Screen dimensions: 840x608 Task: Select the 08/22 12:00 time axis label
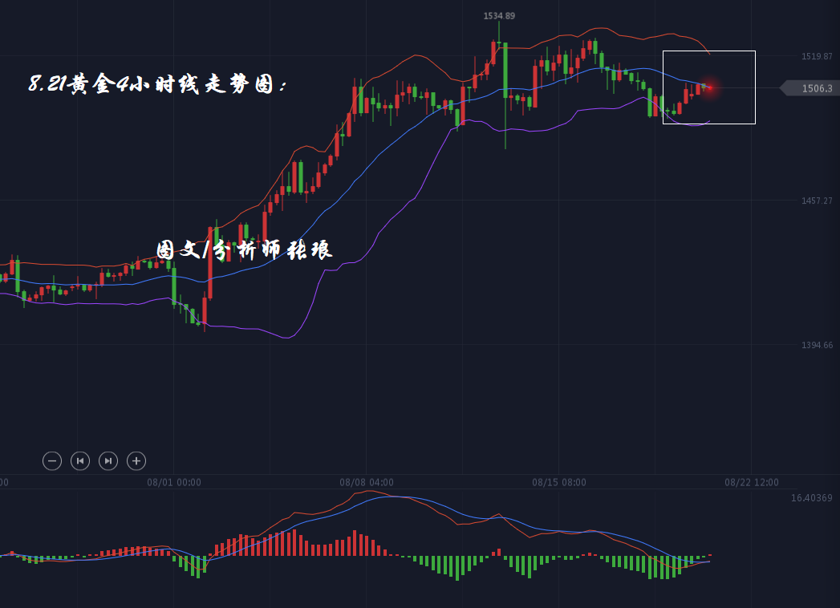pos(752,483)
